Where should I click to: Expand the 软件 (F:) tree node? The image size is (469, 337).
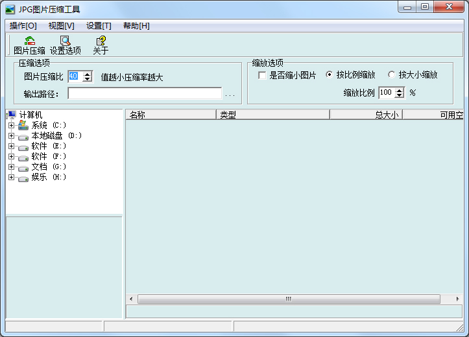[x=11, y=157]
